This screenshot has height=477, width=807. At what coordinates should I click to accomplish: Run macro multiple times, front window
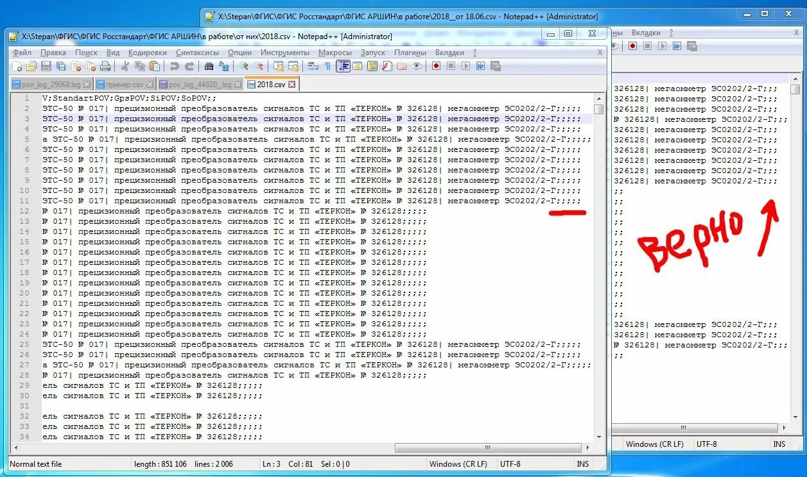coord(480,66)
